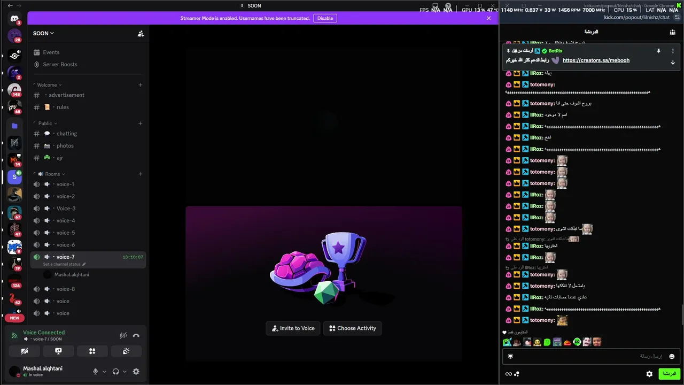Click the green send chat button
The width and height of the screenshot is (684, 385).
pyautogui.click(x=669, y=374)
